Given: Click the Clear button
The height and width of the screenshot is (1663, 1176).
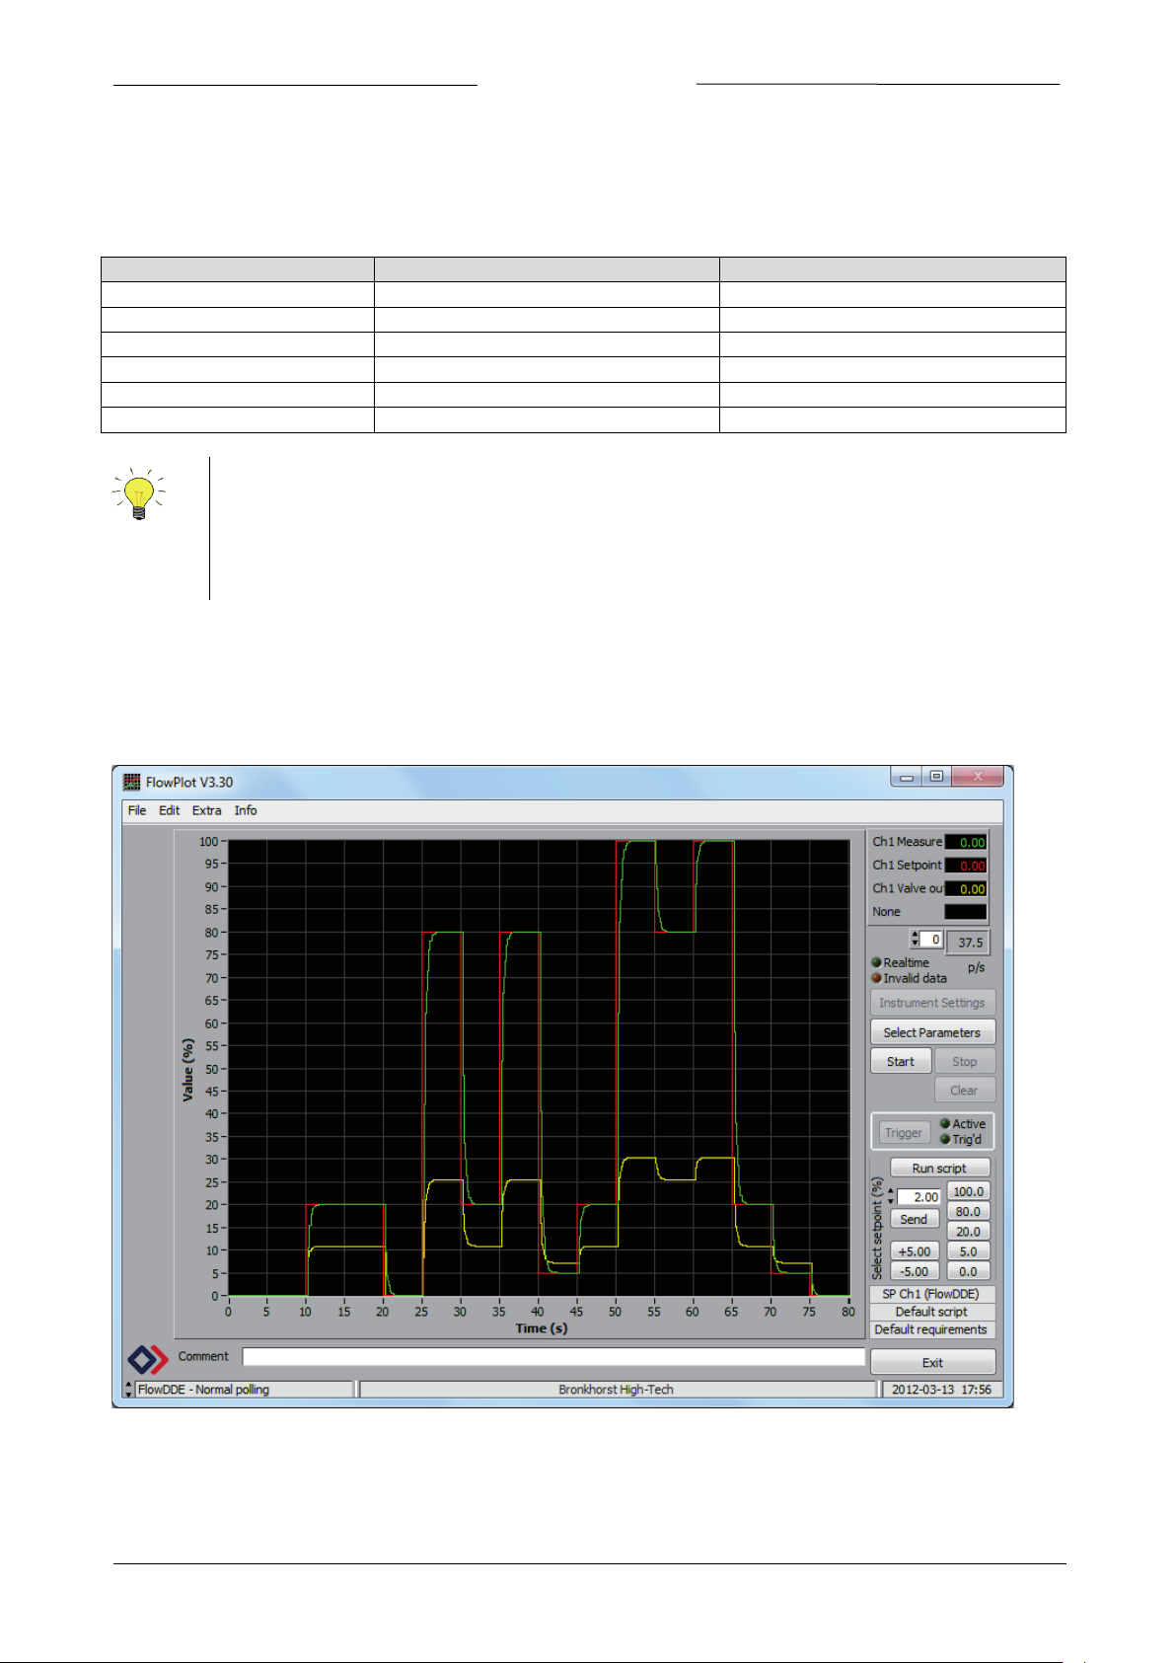Looking at the screenshot, I should point(965,1091).
